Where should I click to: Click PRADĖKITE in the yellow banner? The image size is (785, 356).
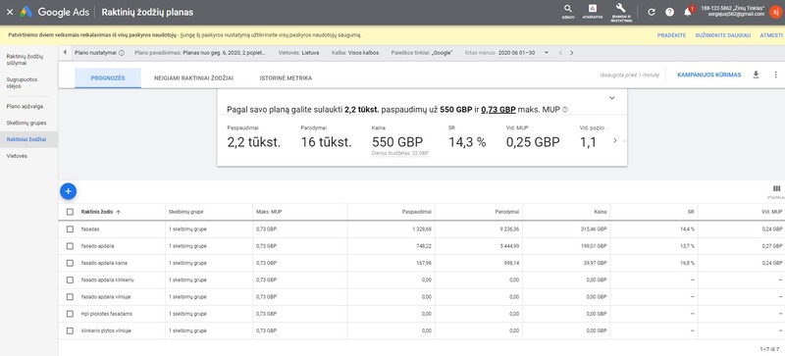671,35
